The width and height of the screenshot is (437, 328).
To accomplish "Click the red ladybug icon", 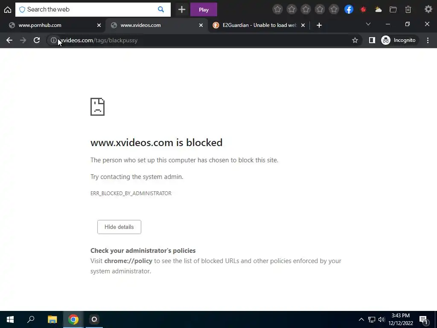I will coord(363,10).
